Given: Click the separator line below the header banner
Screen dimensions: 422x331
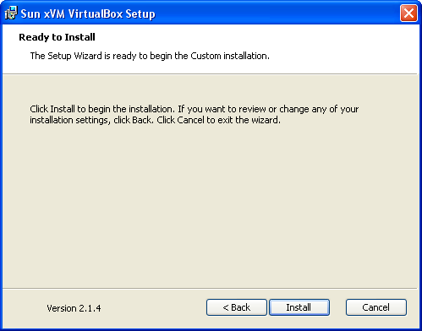Looking at the screenshot, I should click(210, 74).
